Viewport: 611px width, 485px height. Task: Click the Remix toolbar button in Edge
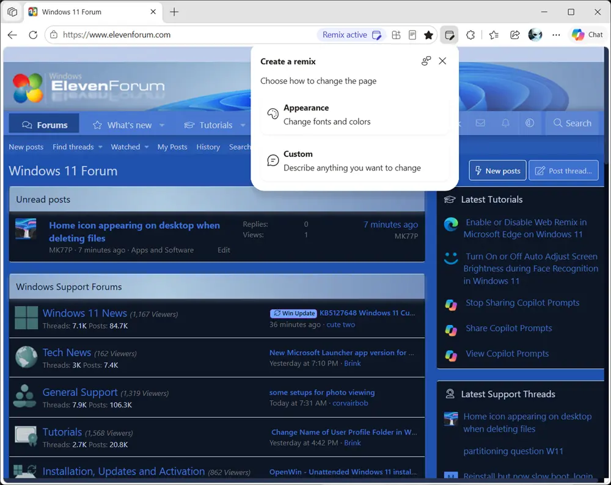449,35
